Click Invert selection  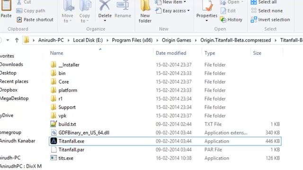pos(270,20)
